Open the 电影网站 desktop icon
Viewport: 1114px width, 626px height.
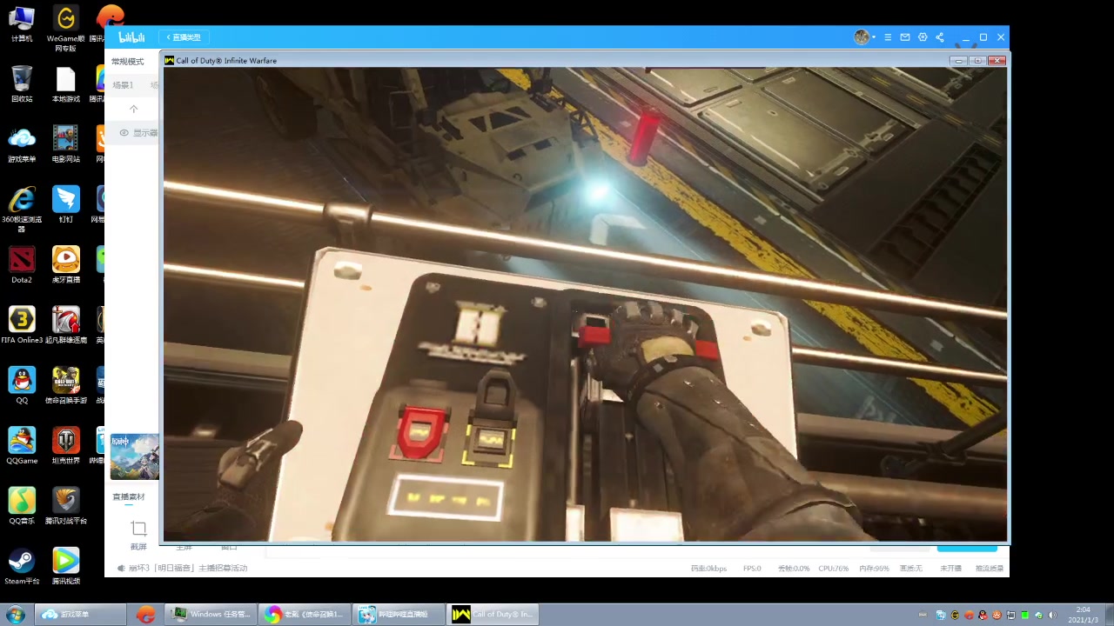tap(66, 144)
